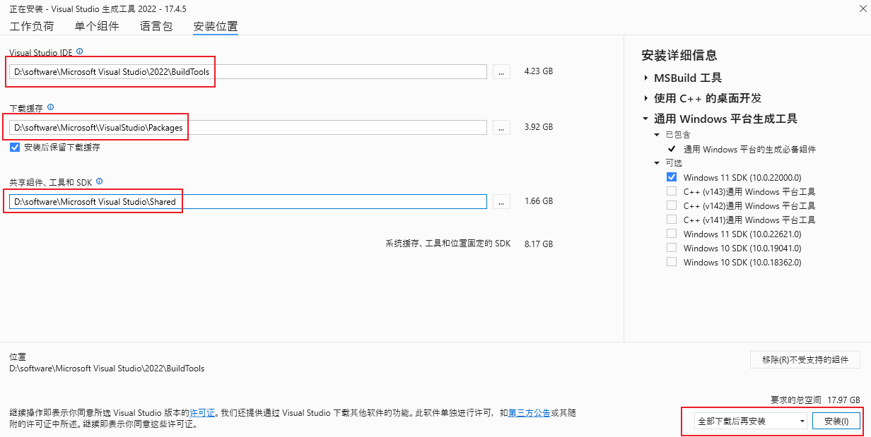The width and height of the screenshot is (871, 437).
Task: Switch to 语言包 tab
Action: click(x=156, y=26)
